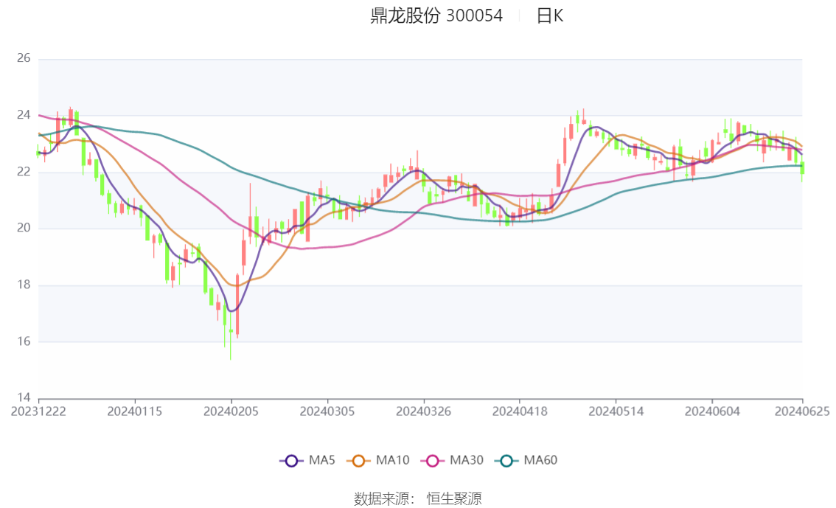Hide the MA60 line via its label

(540, 460)
